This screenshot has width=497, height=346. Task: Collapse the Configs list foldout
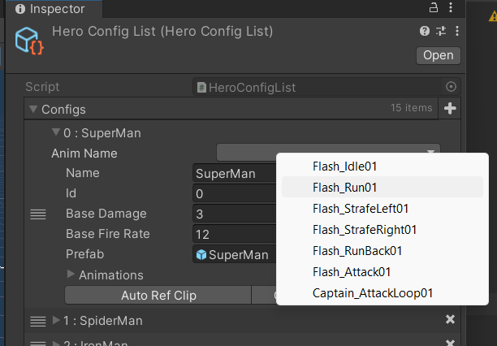click(33, 109)
